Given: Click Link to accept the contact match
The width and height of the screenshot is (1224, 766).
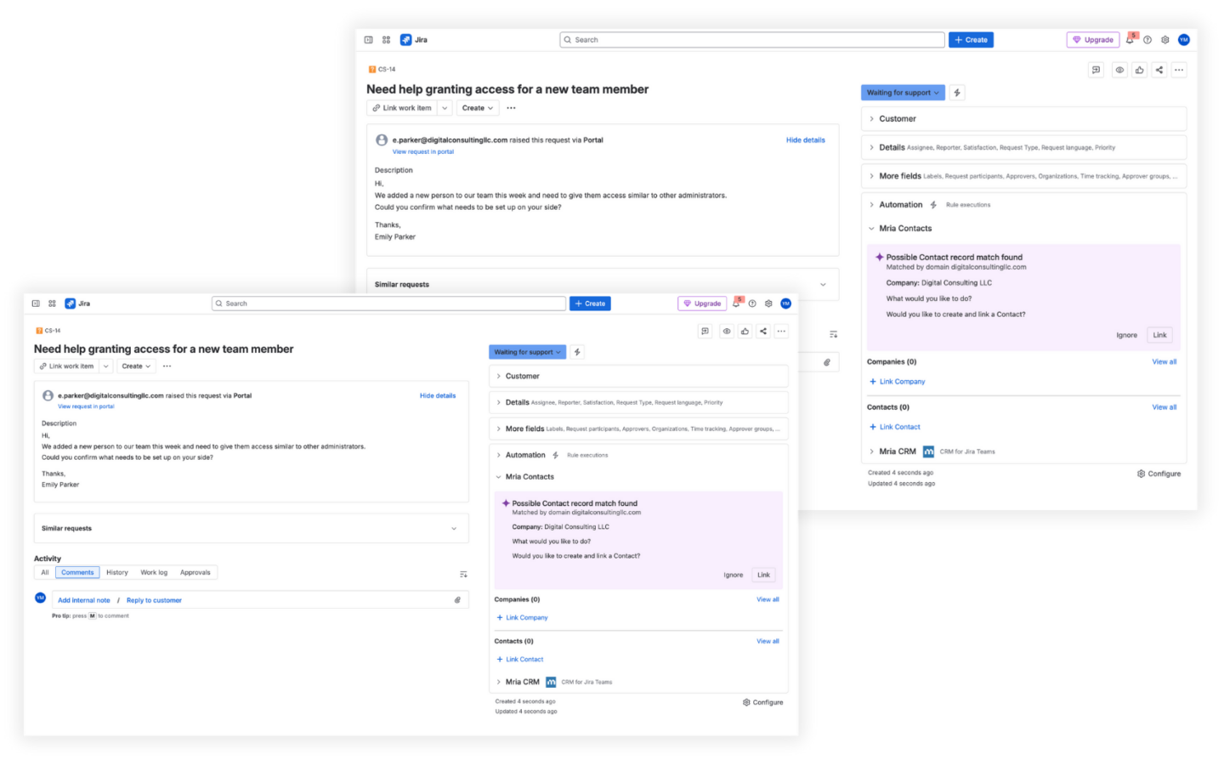Looking at the screenshot, I should pos(762,575).
